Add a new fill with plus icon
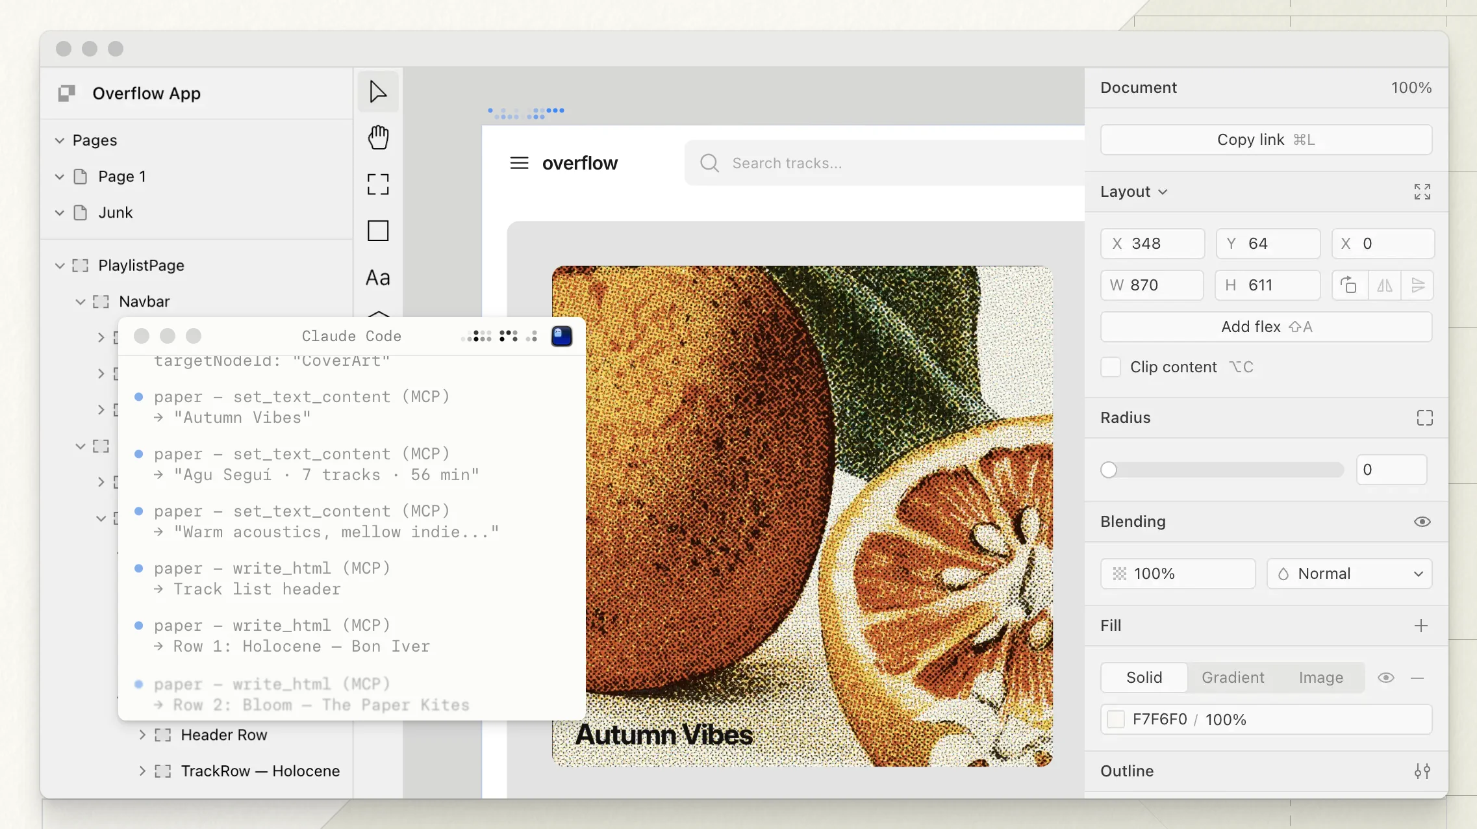The height and width of the screenshot is (829, 1477). tap(1421, 626)
